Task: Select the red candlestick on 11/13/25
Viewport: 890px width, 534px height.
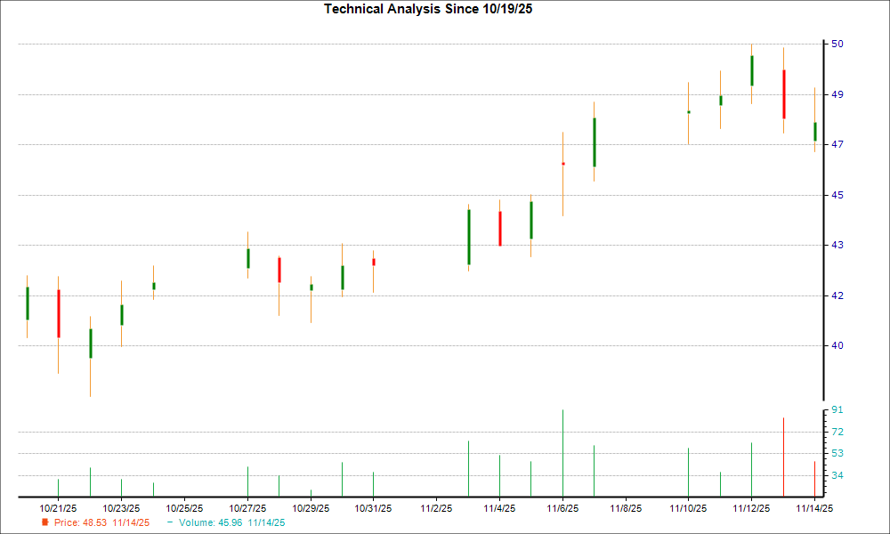Action: tap(784, 93)
